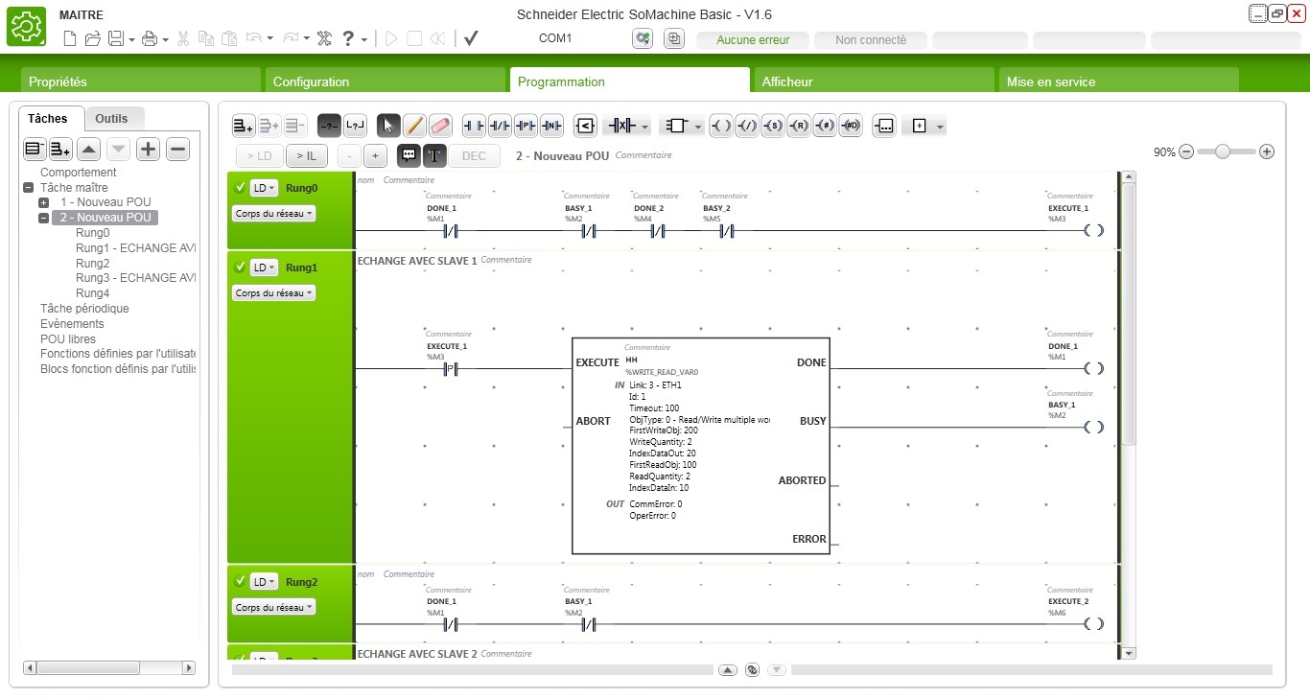
Task: Insert a normally closed contact
Action: (x=500, y=126)
